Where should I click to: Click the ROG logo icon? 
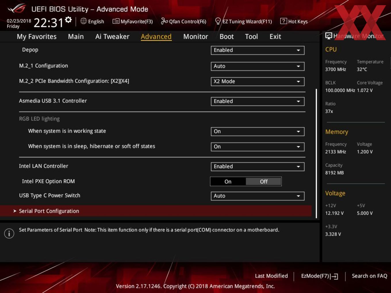pos(17,9)
